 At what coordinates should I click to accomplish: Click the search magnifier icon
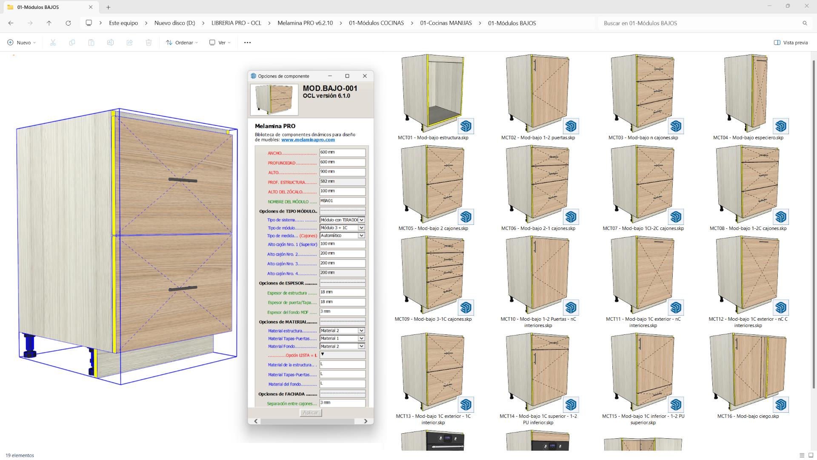pyautogui.click(x=805, y=23)
